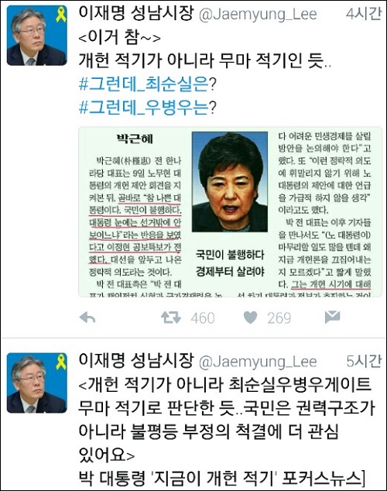The width and height of the screenshot is (387, 491).
Task: Open direct message envelope icon
Action: pos(332,317)
